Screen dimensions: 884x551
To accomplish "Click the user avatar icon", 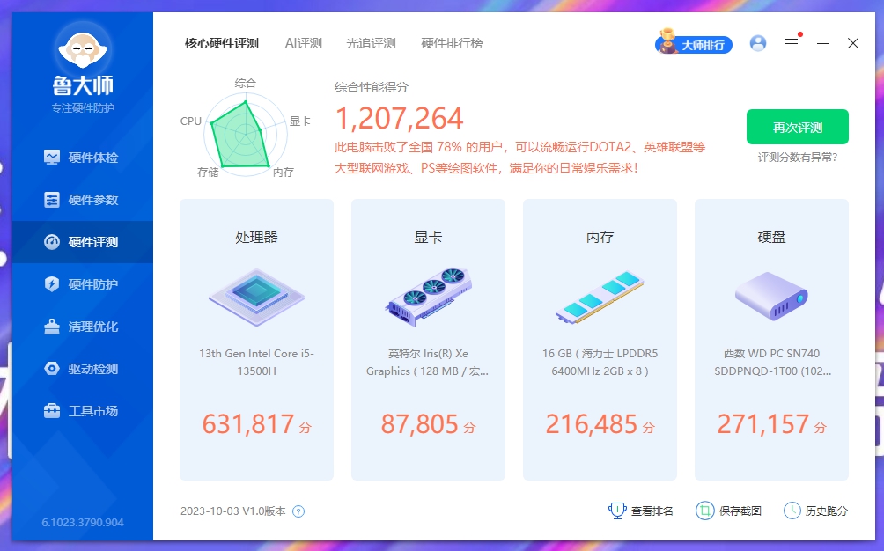I will (758, 43).
